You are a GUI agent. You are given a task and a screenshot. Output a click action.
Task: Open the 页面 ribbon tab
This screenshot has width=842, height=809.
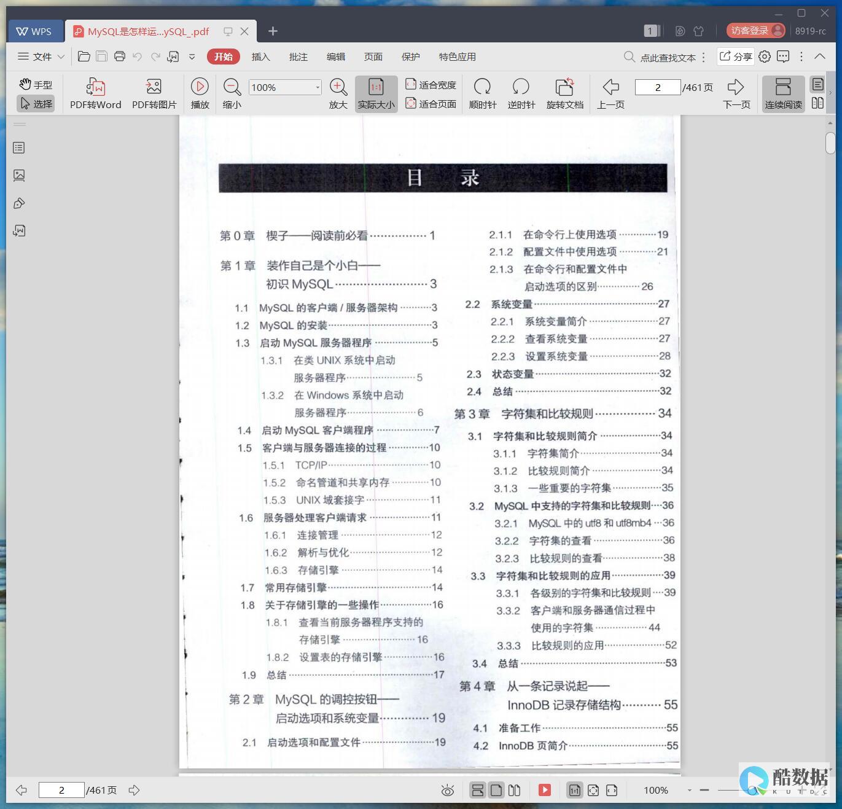tap(373, 57)
